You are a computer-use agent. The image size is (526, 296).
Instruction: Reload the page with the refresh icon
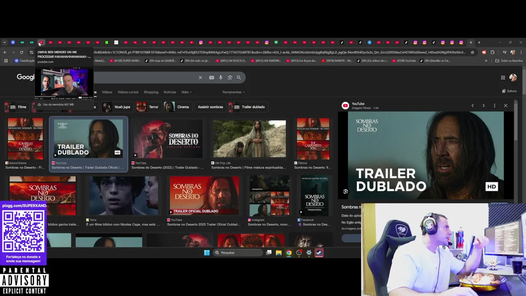[21, 52]
